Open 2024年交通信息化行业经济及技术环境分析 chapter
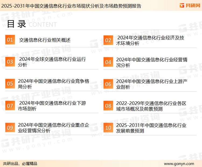The image size is (202, 167). click(x=150, y=40)
